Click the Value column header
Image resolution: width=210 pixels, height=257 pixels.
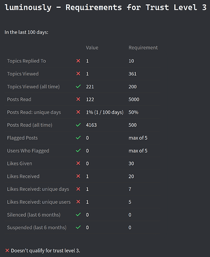click(x=92, y=47)
